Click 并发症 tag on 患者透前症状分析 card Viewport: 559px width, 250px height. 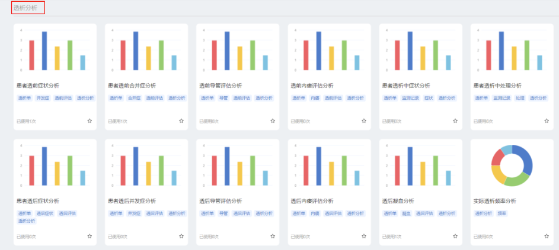tap(43, 98)
